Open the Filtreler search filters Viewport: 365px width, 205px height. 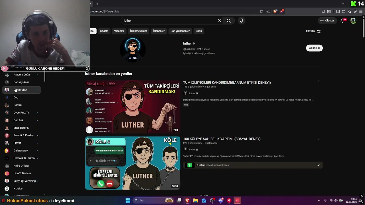click(x=313, y=31)
